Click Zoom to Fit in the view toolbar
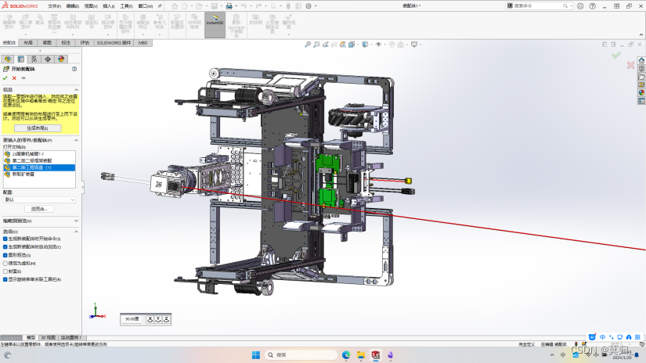This screenshot has height=363, width=646. (308, 45)
